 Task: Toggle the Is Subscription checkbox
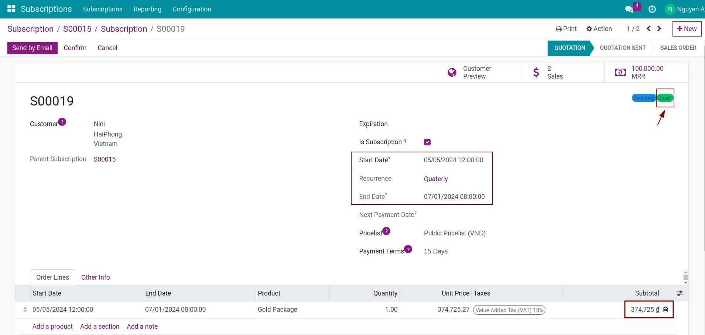point(427,142)
